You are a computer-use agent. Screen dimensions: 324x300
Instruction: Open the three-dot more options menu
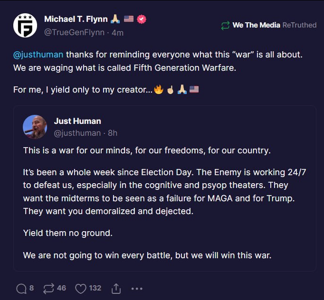coord(137,288)
